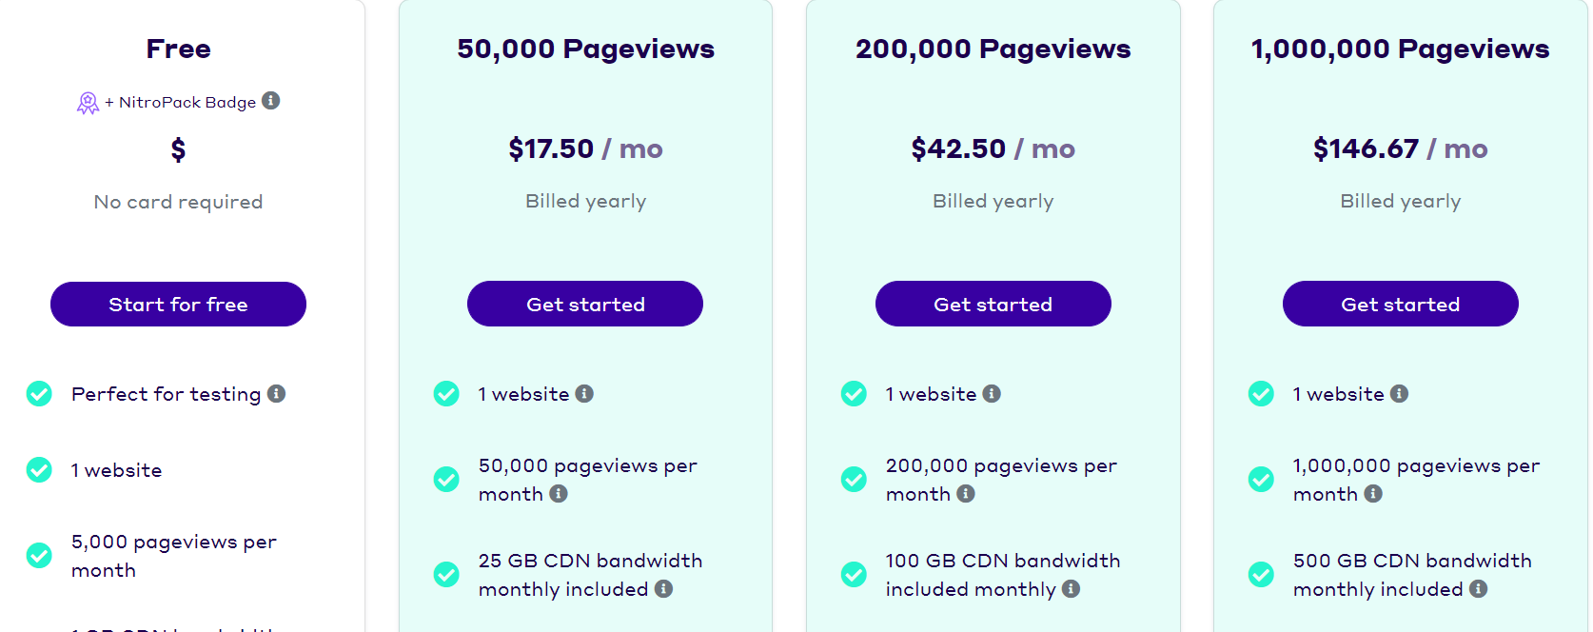Open the info icon beside 1 website in 200,000 plan
The width and height of the screenshot is (1593, 632).
point(992,394)
